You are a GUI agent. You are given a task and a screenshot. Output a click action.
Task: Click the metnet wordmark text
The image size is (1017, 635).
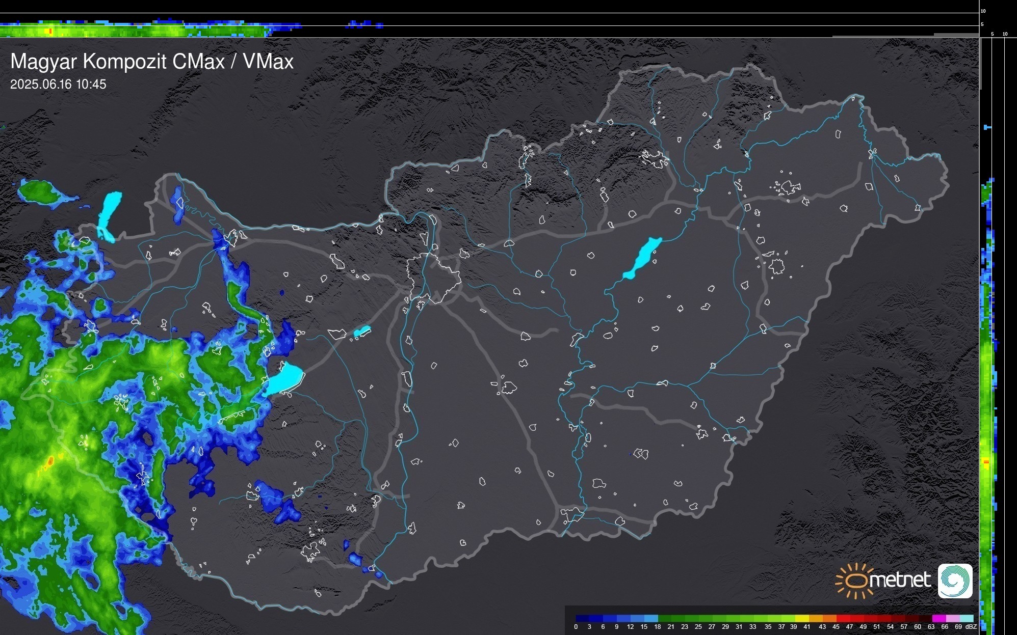tap(900, 580)
